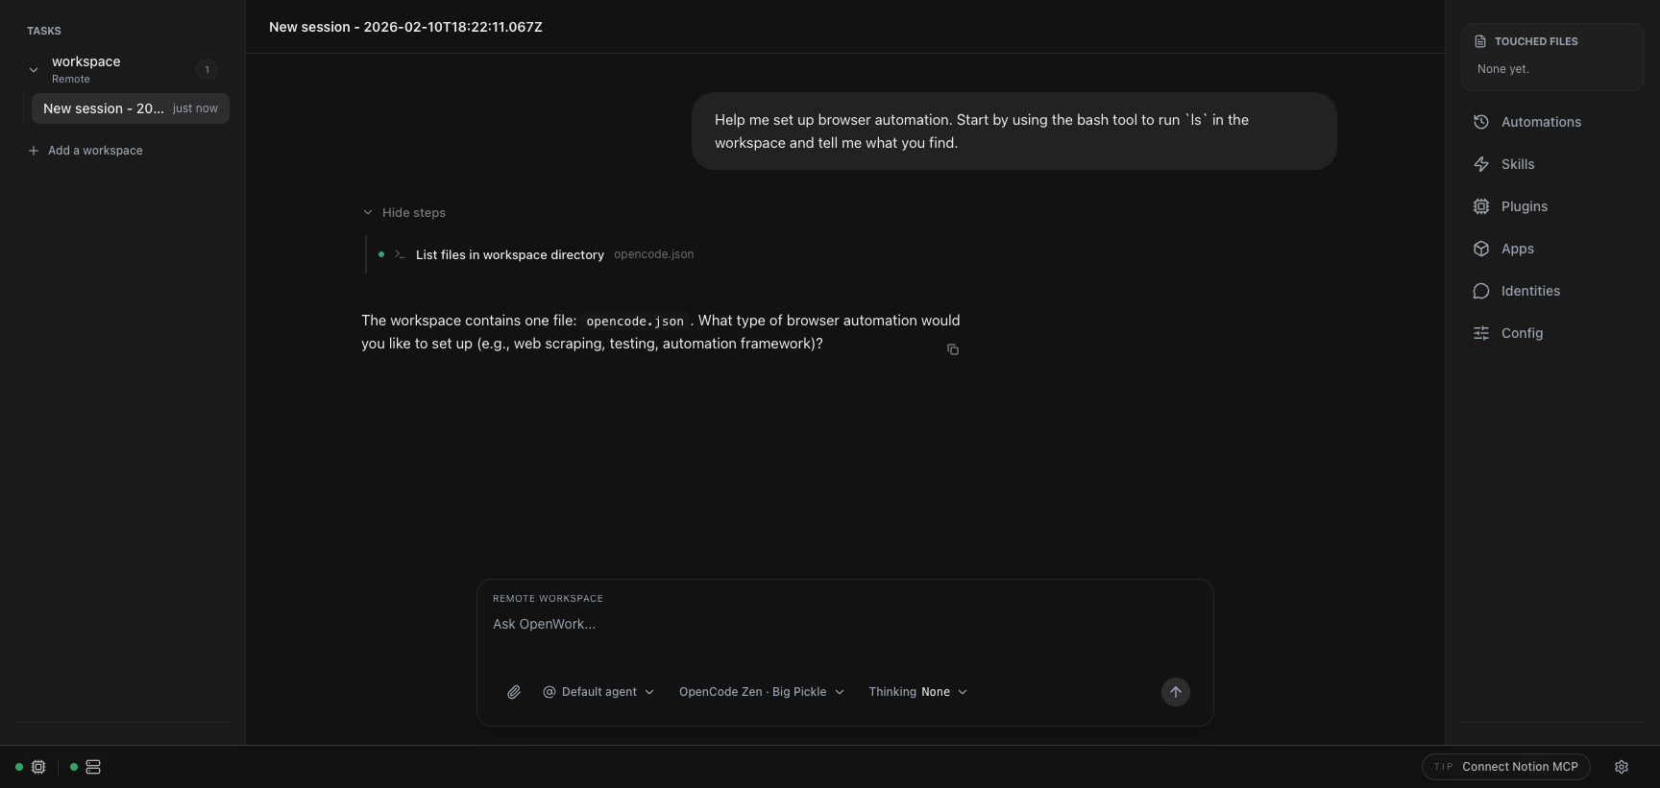Open OpenCode Zen Big Pickle model dropdown

click(x=761, y=692)
